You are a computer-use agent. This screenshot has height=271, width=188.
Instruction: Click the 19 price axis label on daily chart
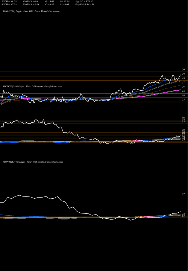[x=183, y=74]
